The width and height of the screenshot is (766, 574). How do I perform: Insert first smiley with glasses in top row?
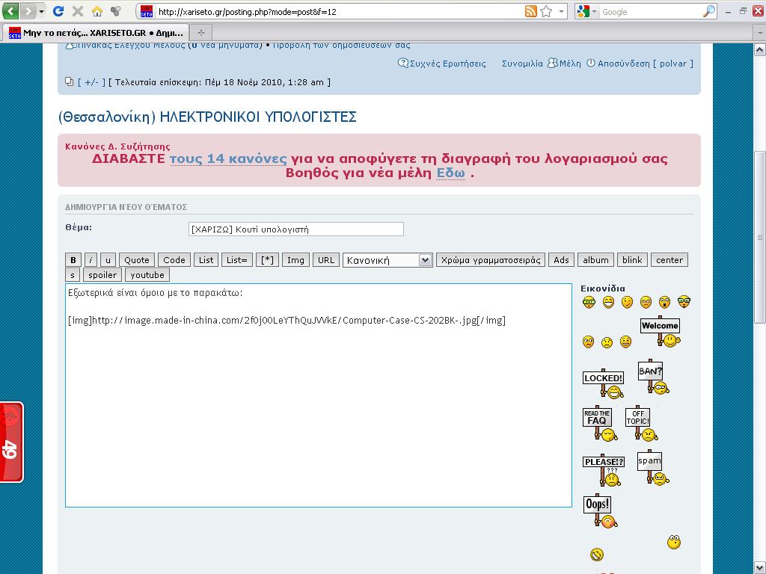589,303
